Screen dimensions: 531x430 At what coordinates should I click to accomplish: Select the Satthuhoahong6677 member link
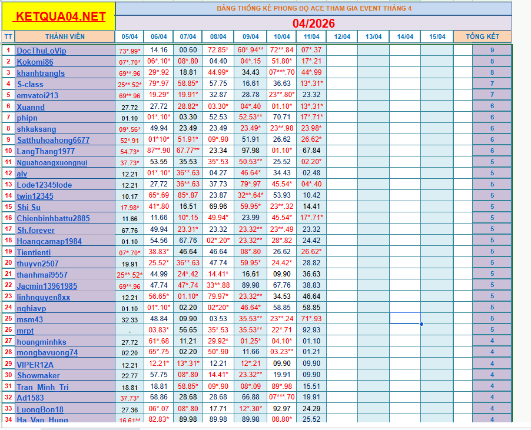53,140
